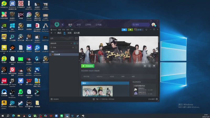Select Rockstar Games desktop icon
This screenshot has height=118, width=210.
click(4, 105)
